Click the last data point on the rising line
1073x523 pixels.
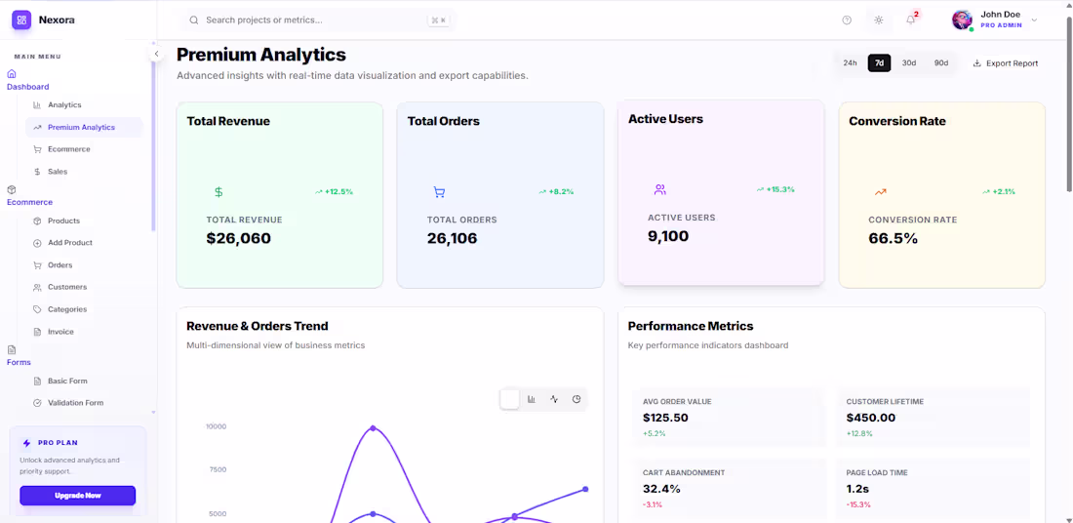click(x=586, y=489)
